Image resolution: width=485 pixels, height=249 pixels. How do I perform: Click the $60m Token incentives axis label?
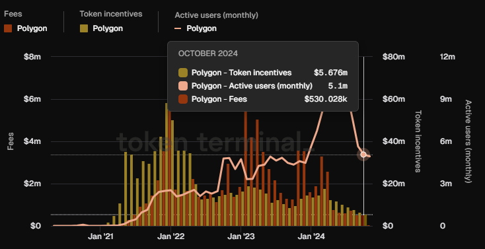(x=393, y=99)
